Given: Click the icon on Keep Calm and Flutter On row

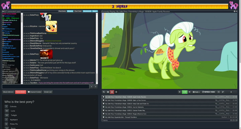Looking at the screenshot, I should point(103,104).
